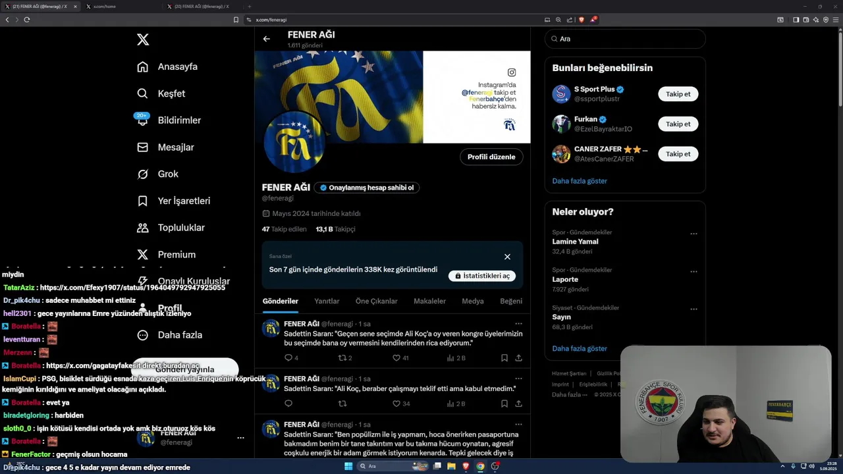
Task: Open Daha fazla menu in sidebar
Action: 169,335
